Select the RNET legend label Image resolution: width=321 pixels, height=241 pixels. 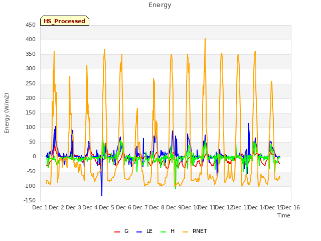coord(200,231)
